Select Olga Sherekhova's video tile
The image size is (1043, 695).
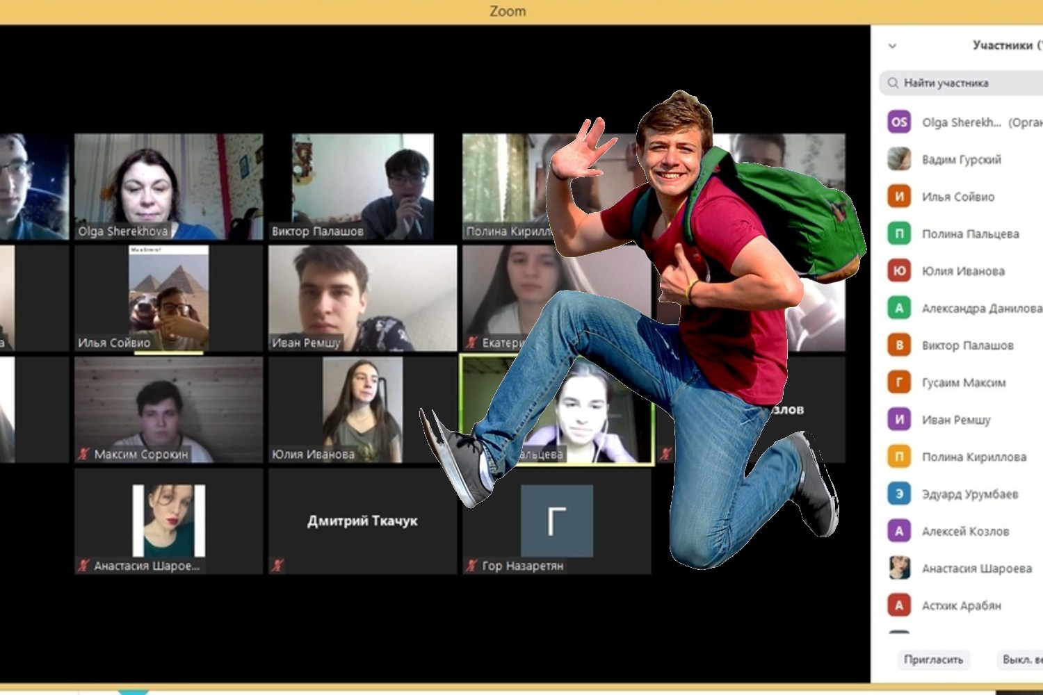click(x=169, y=187)
